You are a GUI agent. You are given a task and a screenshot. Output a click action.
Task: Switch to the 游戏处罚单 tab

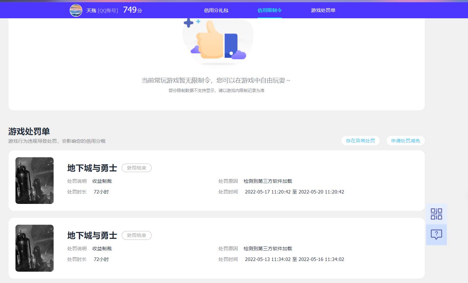pyautogui.click(x=323, y=10)
